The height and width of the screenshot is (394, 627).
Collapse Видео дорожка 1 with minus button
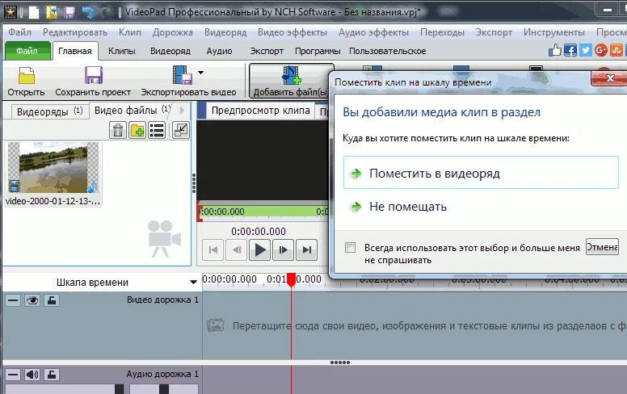[13, 300]
